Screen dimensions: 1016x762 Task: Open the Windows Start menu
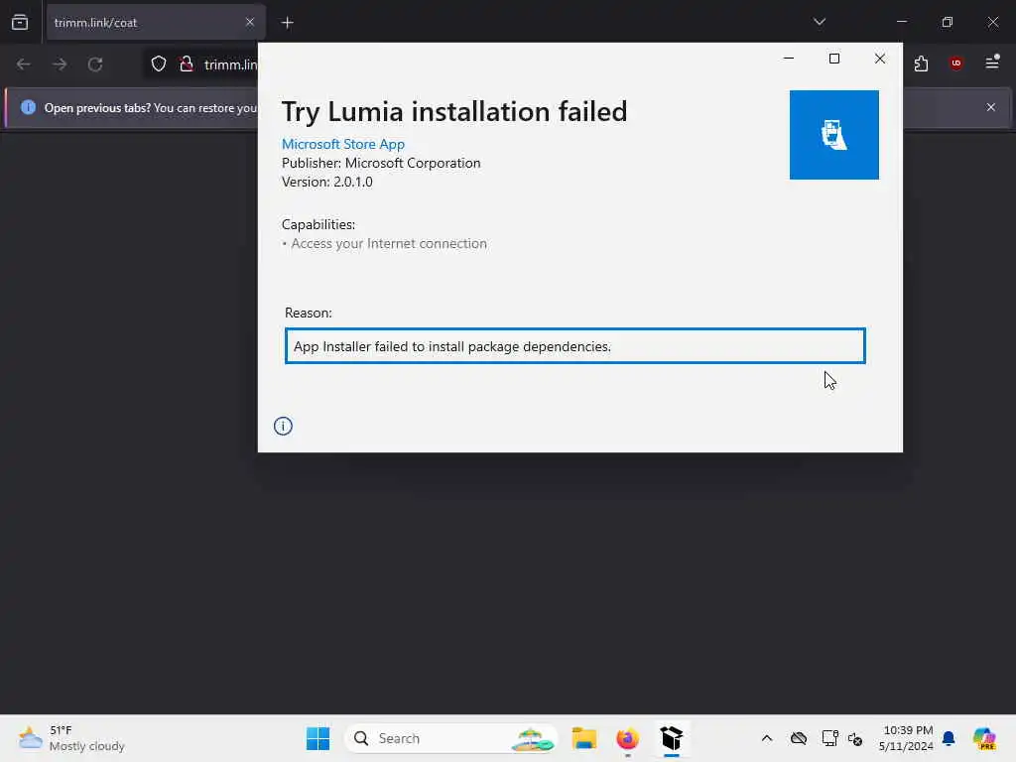tap(317, 738)
